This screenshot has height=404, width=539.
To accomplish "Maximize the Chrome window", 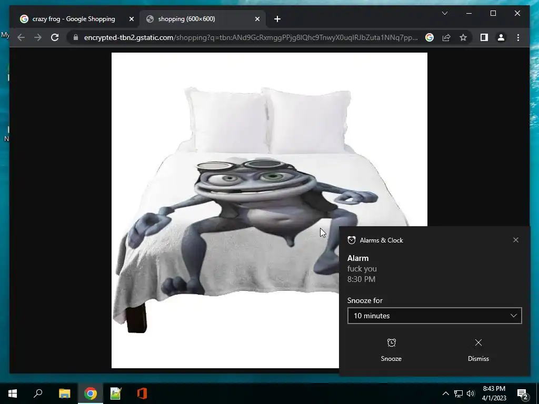I will click(x=493, y=13).
